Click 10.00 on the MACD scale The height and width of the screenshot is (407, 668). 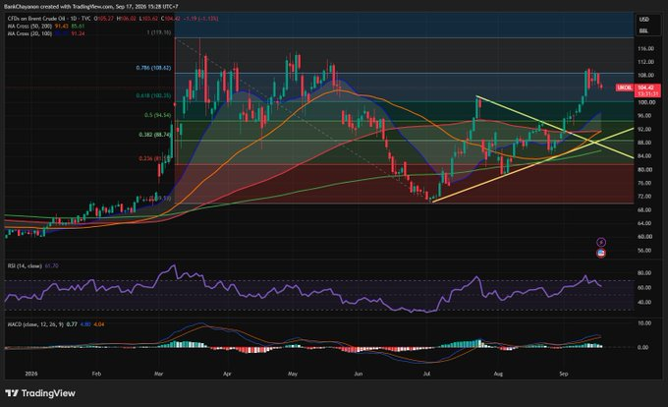[644, 323]
